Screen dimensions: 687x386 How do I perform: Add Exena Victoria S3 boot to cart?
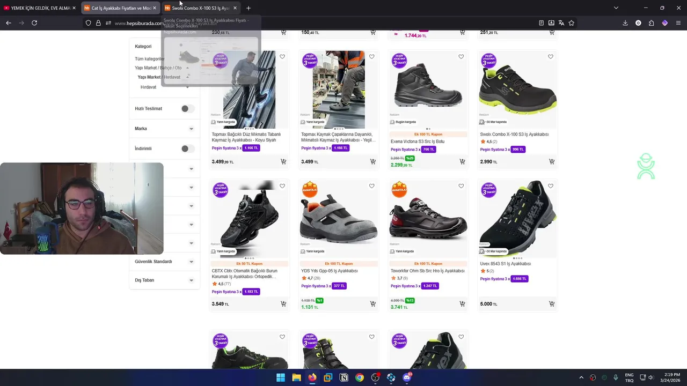click(x=462, y=161)
